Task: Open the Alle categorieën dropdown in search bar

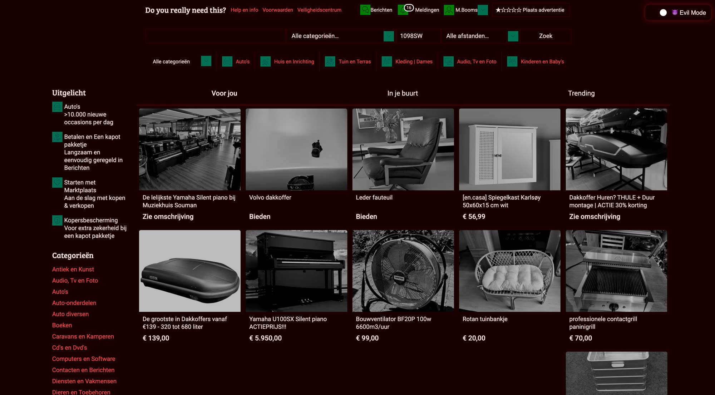Action: coord(388,36)
